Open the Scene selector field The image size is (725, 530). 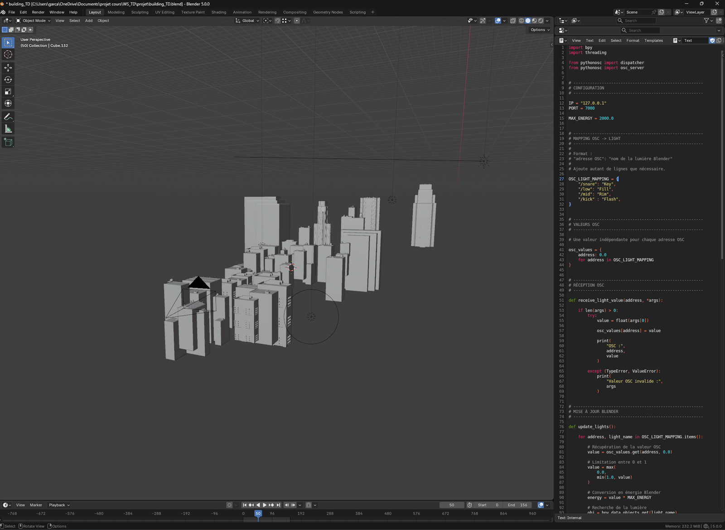coord(638,12)
